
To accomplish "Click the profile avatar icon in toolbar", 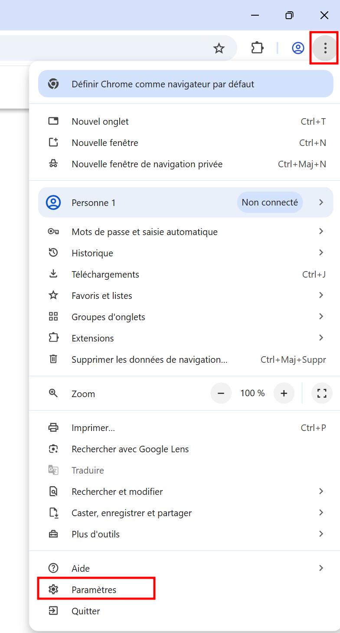I will pyautogui.click(x=298, y=48).
